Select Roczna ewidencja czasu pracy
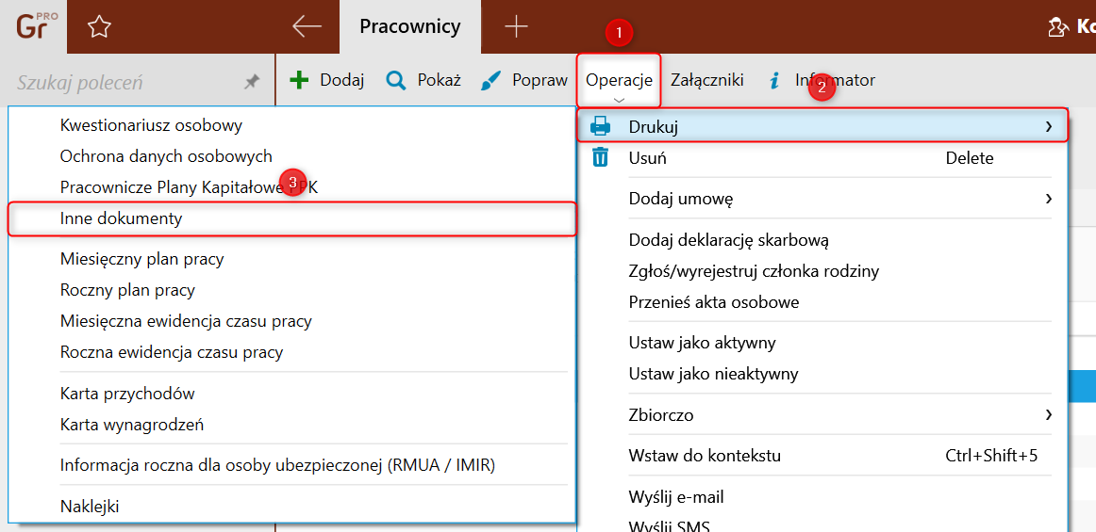This screenshot has width=1096, height=532. click(x=291, y=352)
